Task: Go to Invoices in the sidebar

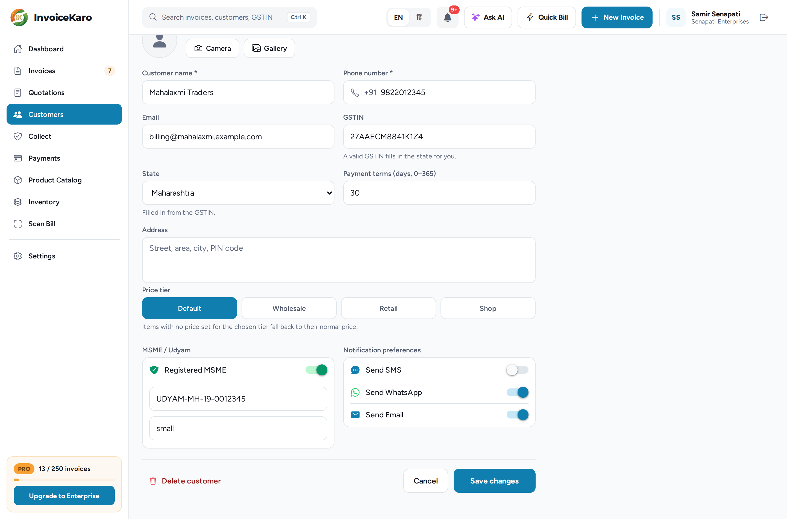Action: [x=64, y=71]
